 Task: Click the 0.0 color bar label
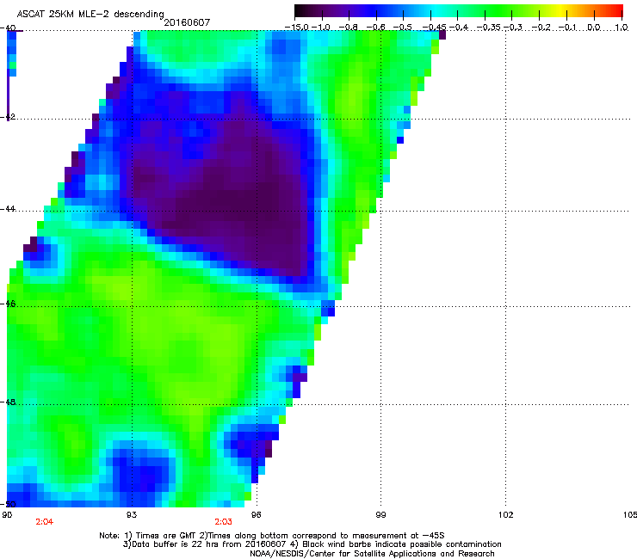click(x=594, y=28)
